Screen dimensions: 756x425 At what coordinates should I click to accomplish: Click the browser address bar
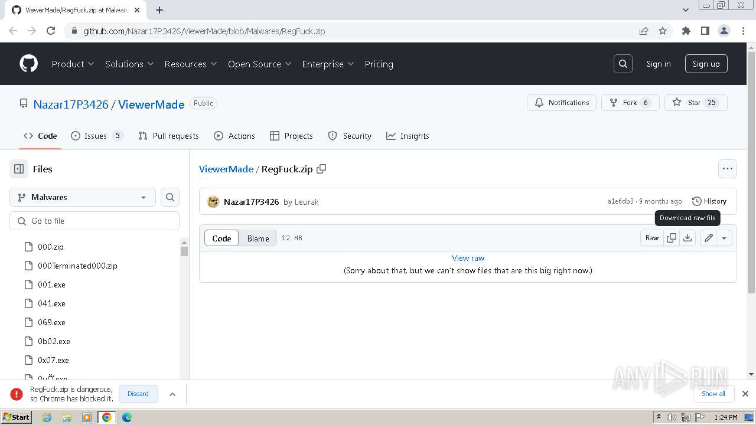pos(354,31)
